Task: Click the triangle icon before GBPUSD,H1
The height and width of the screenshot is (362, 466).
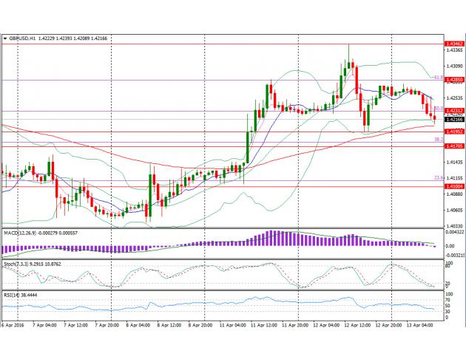Action: pyautogui.click(x=4, y=37)
